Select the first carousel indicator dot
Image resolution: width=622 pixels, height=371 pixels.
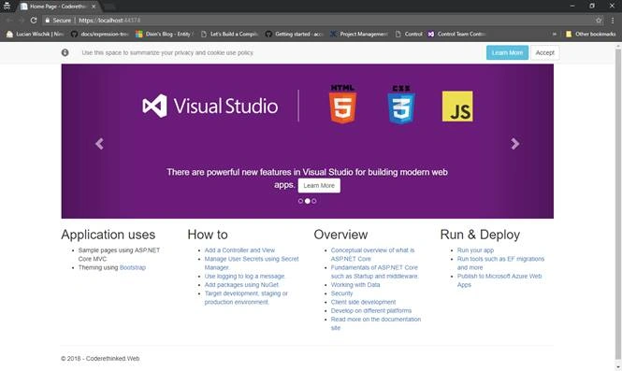click(300, 201)
